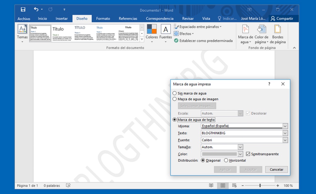The width and height of the screenshot is (316, 194).
Task: Open the Fuentes theme fonts icon
Action: (x=166, y=30)
